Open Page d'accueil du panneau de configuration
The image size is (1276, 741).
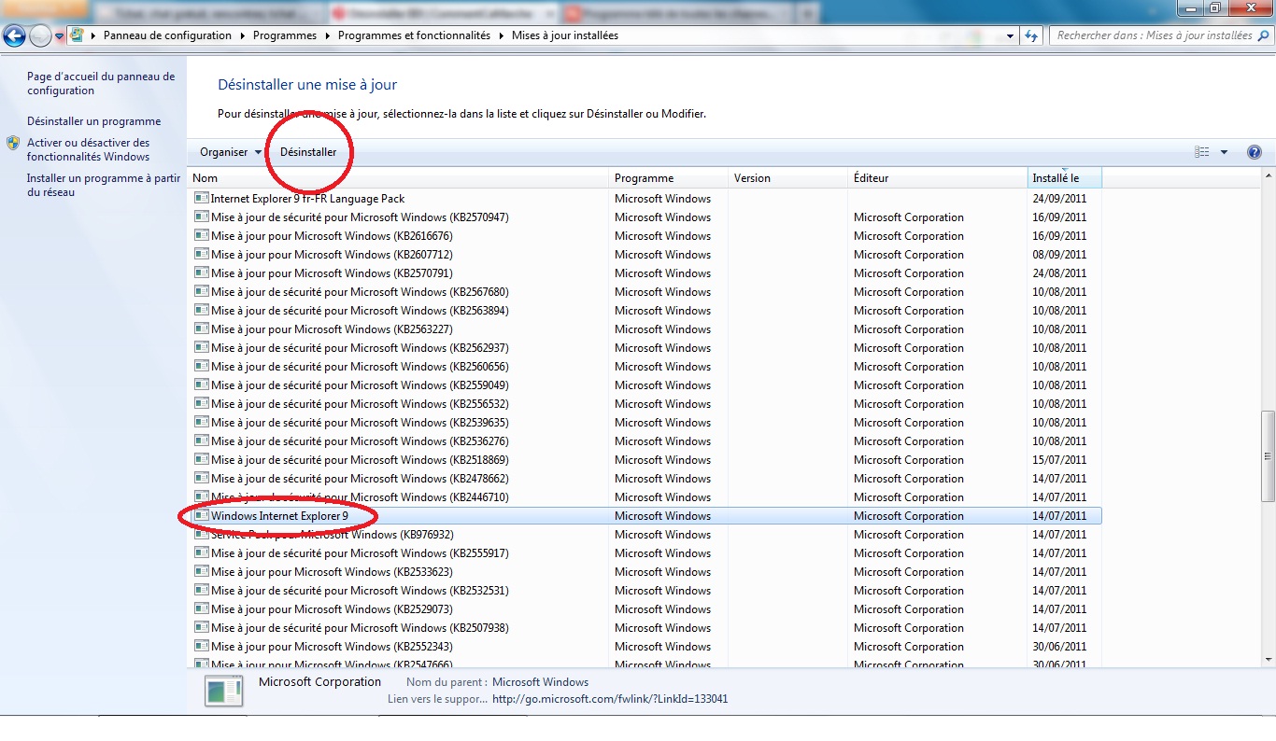101,84
